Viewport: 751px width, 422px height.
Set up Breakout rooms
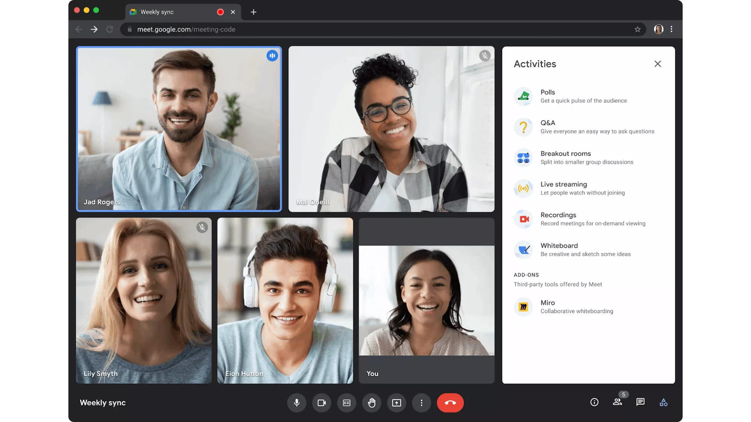[x=523, y=157]
